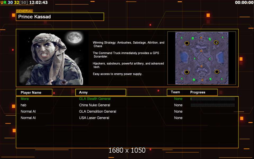This screenshot has width=254, height=159.
Task: Click the 12:02:43 clock readout
Action: [x=39, y=2]
